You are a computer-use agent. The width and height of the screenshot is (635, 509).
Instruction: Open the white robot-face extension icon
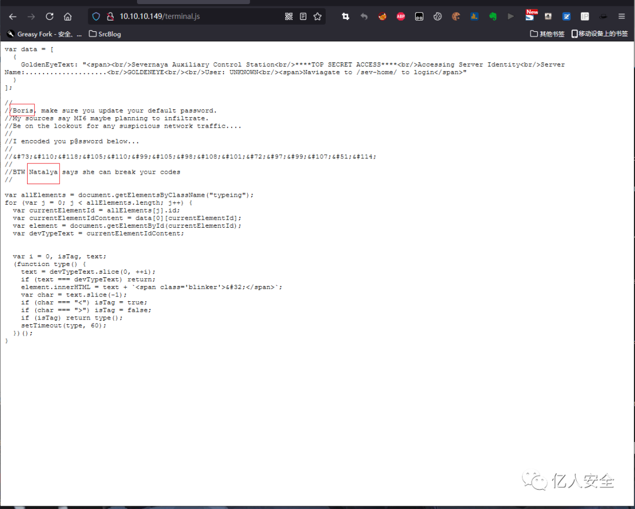point(419,16)
